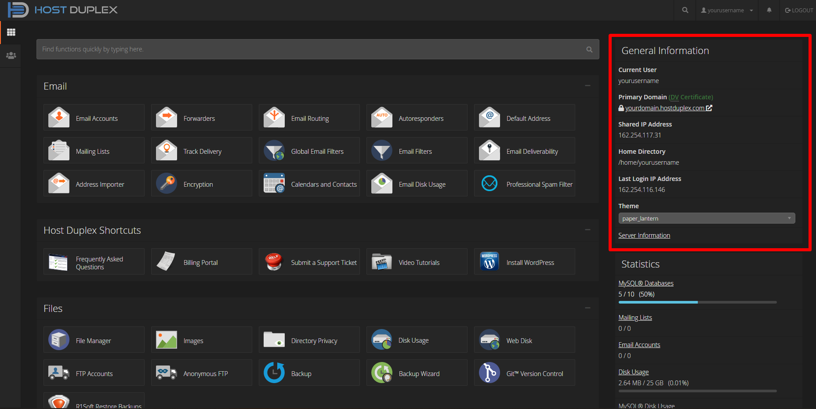The height and width of the screenshot is (409, 816).
Task: Open Autoresponders icon
Action: (382, 117)
